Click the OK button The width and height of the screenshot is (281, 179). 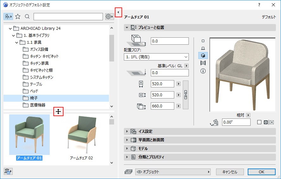[x=261, y=172]
